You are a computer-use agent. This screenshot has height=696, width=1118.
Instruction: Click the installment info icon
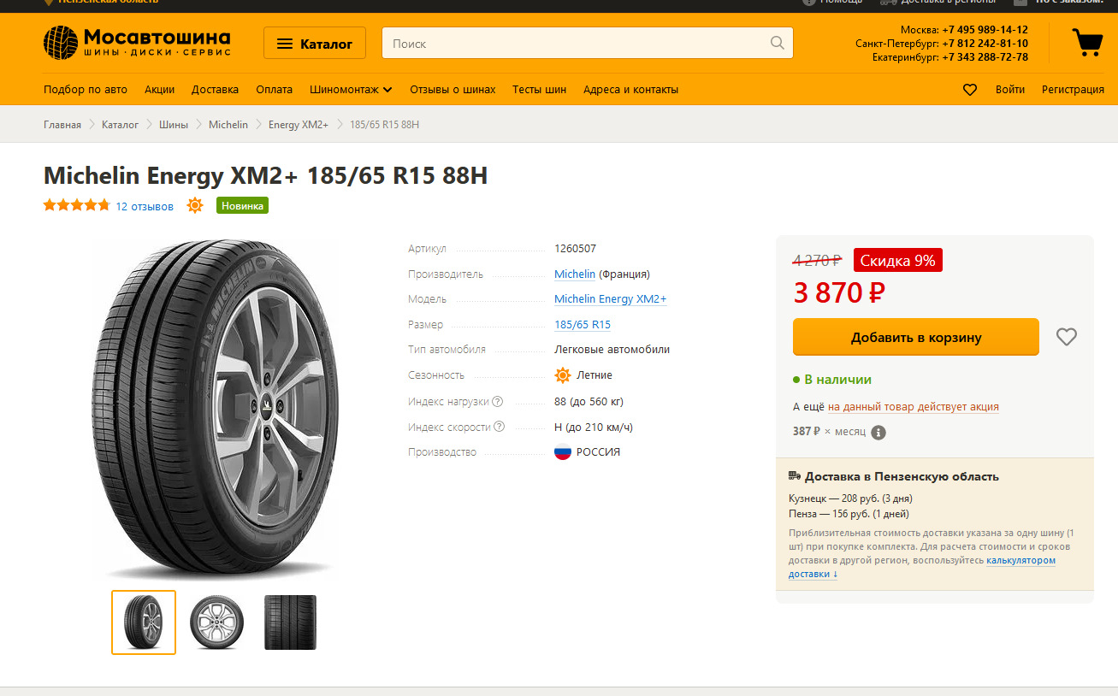[x=878, y=433]
